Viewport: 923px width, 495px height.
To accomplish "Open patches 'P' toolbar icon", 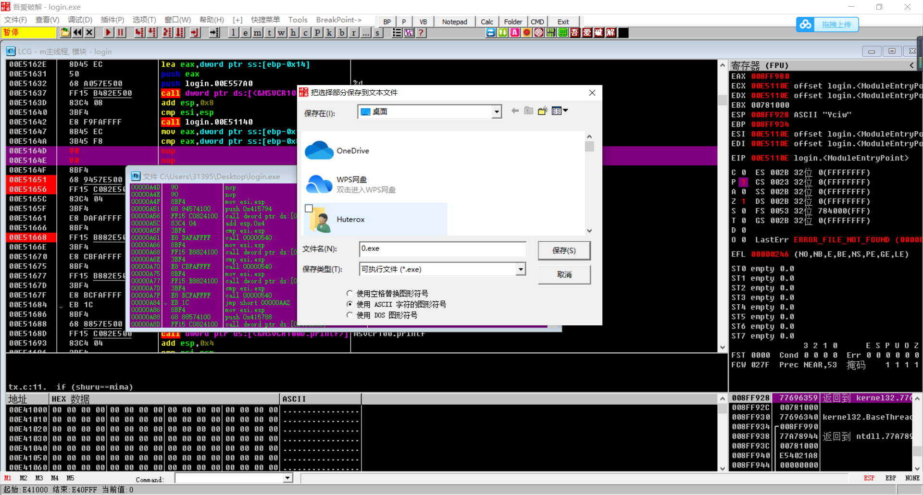I will [x=317, y=33].
